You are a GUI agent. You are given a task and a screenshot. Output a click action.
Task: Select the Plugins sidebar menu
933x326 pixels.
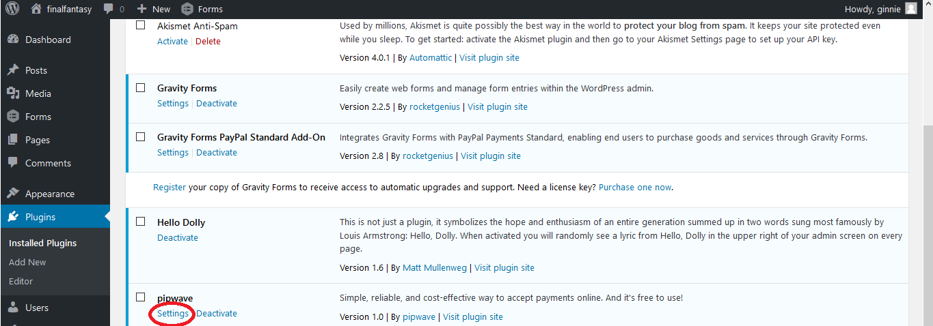click(55, 217)
